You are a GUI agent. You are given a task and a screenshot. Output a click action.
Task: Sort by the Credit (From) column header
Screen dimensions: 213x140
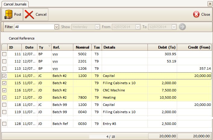(194, 47)
